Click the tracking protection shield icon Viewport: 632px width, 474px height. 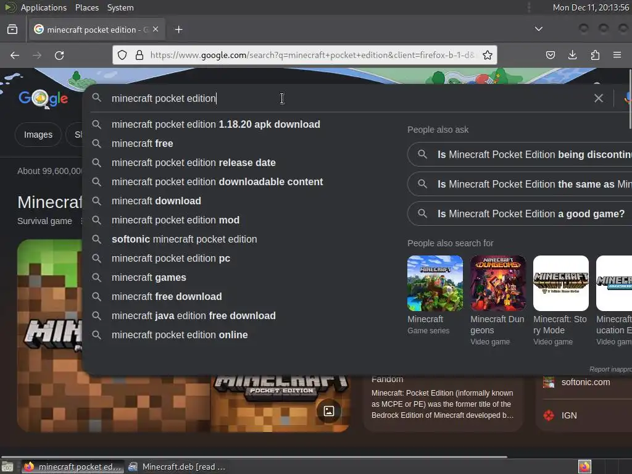(x=122, y=55)
